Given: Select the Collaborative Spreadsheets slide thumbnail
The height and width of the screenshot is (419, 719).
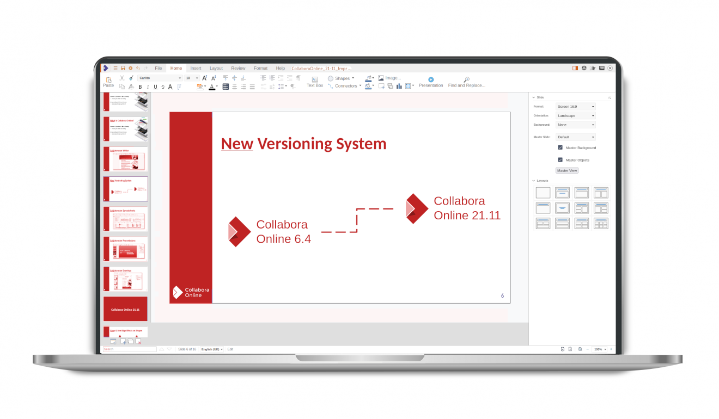Looking at the screenshot, I should click(125, 219).
